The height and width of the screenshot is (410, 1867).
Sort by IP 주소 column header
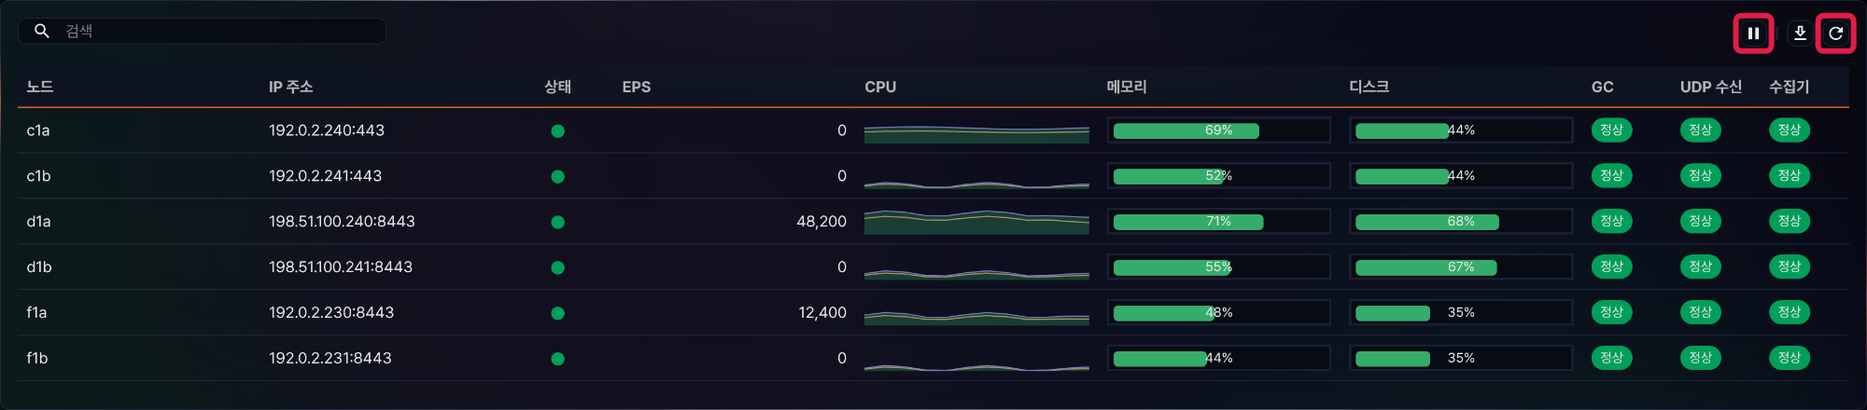[x=290, y=87]
